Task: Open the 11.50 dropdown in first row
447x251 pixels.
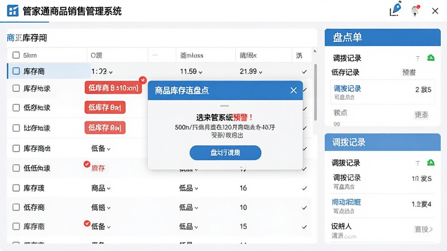Action: coord(191,71)
